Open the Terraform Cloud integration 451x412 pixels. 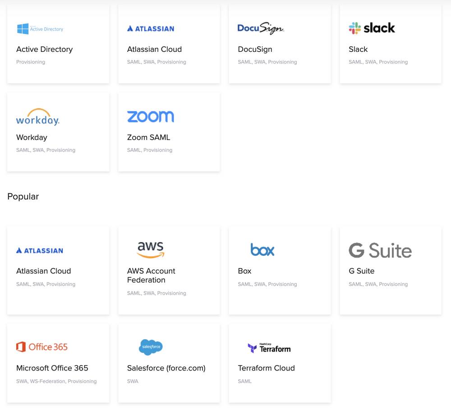(x=280, y=363)
